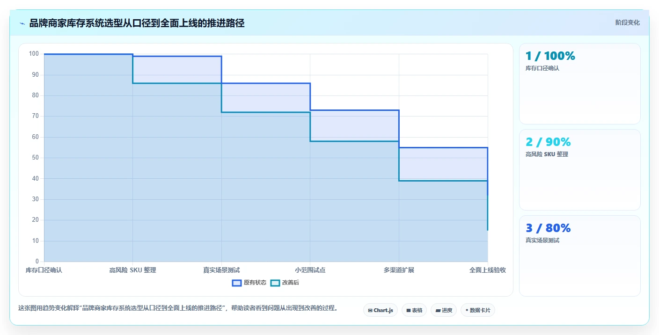Click the y-axis value 0
Viewport: 659px width, 335px height.
pos(37,262)
